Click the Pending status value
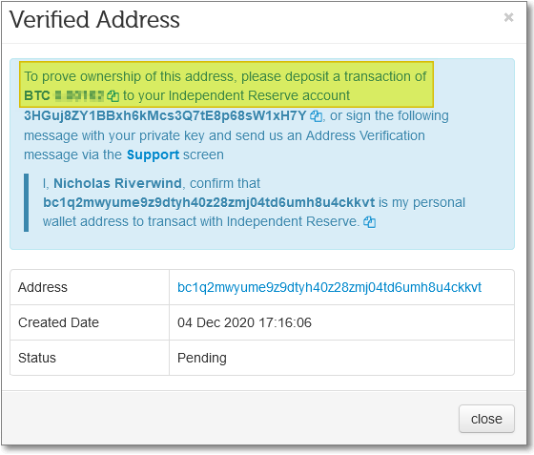The width and height of the screenshot is (534, 455). [202, 359]
